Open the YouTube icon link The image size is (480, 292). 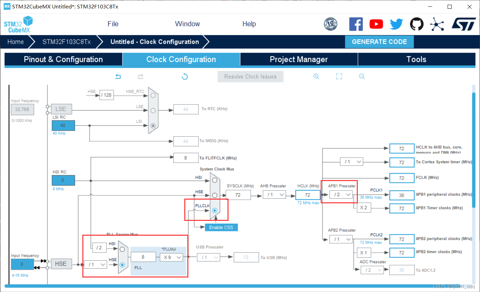click(376, 24)
